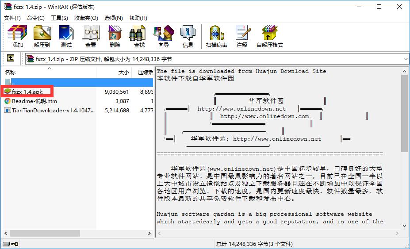This screenshot has height=249, width=410.
Task: Select the fxzx_1.4.apk file name
Action: (x=27, y=92)
